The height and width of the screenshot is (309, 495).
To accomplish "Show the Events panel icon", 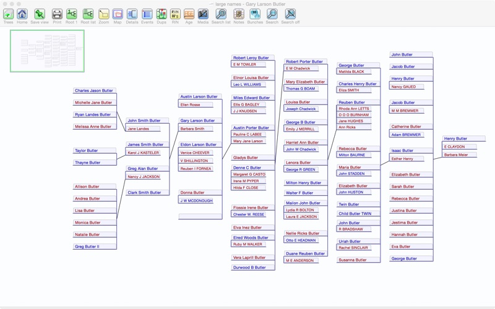I will 147,14.
